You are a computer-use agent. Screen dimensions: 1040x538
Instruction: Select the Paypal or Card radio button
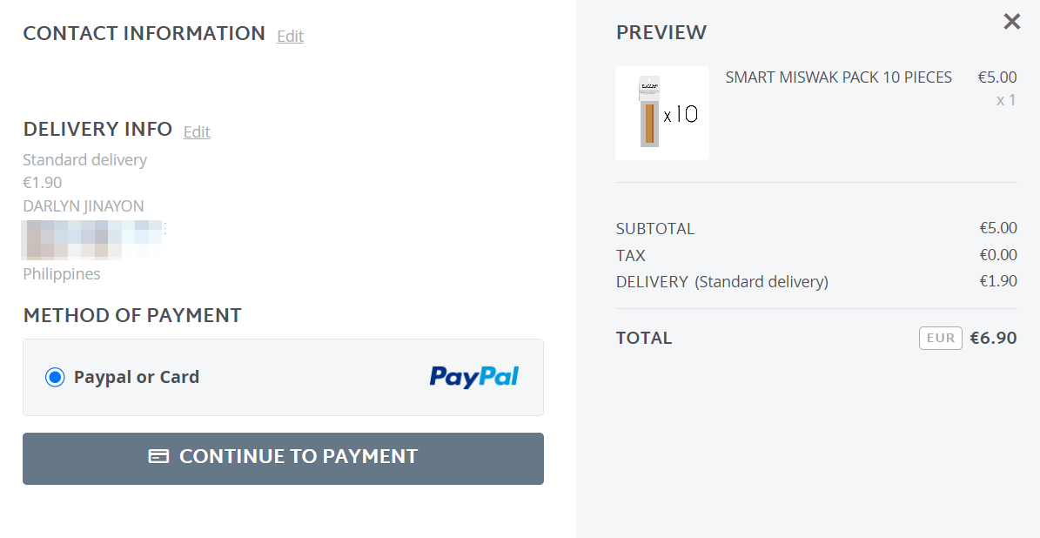[55, 377]
